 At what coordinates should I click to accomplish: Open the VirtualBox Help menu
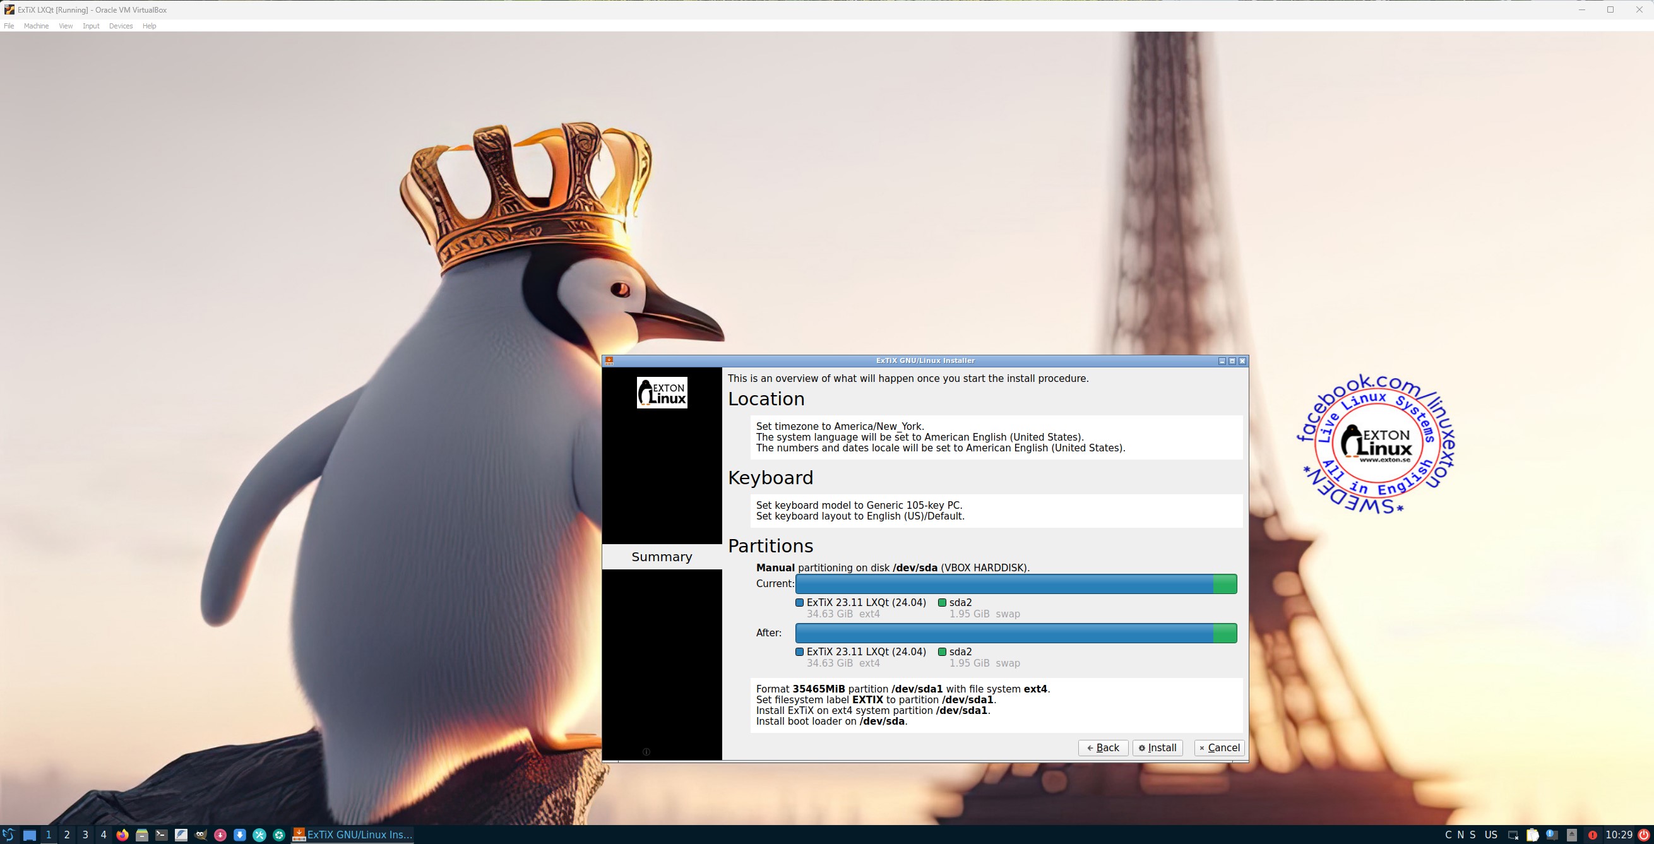click(x=149, y=26)
